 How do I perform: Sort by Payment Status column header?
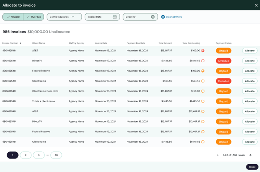coord(224,43)
